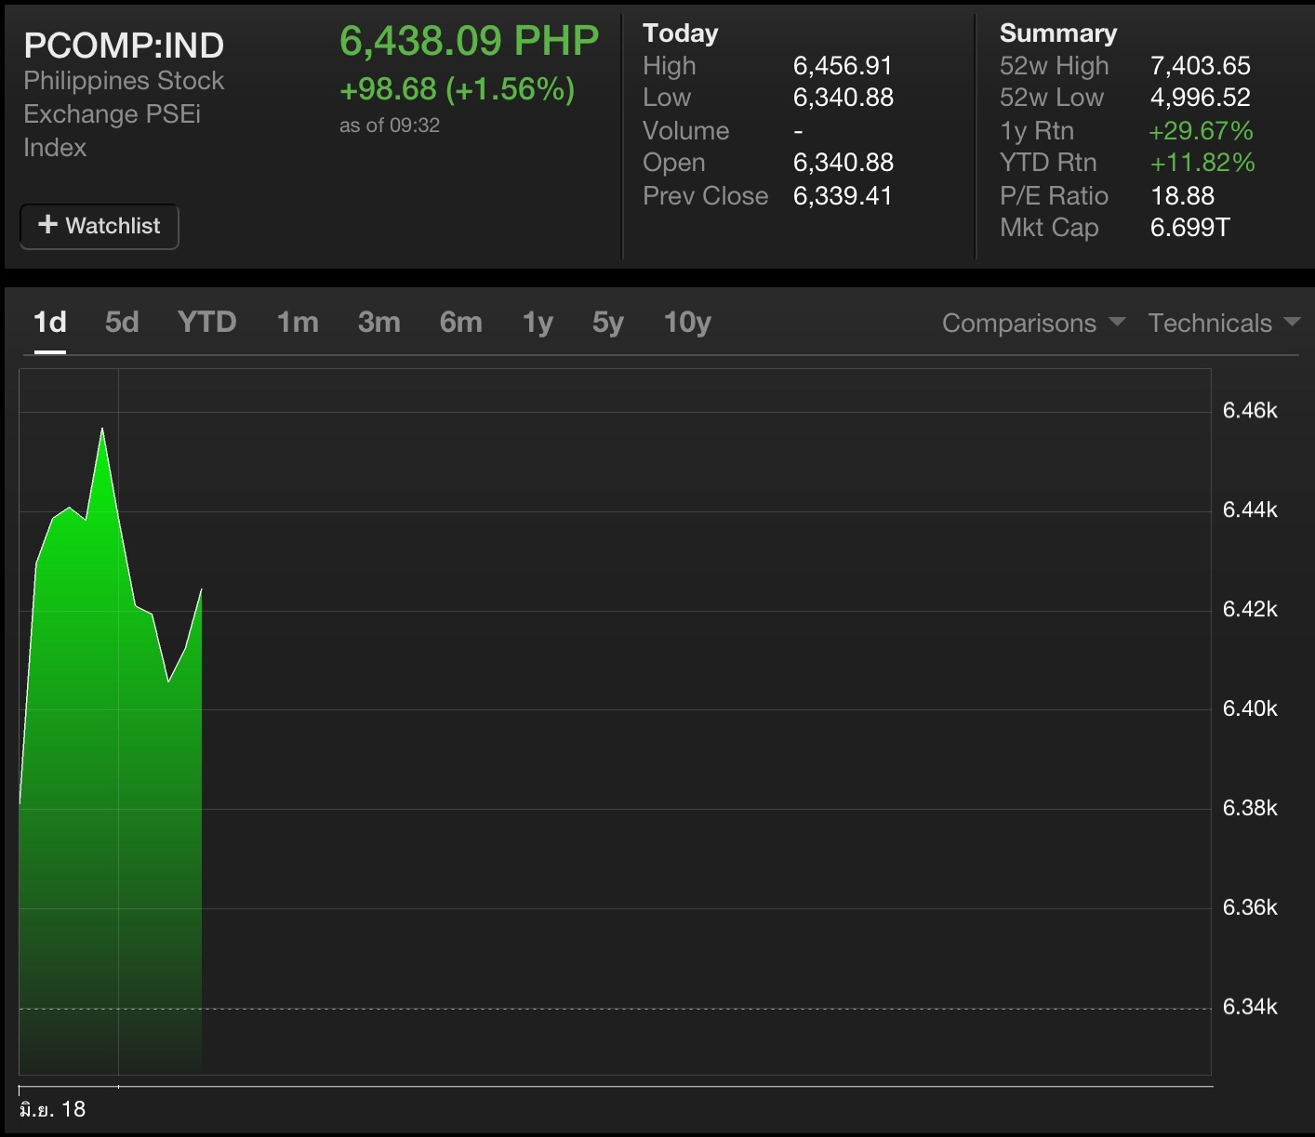Switch chart to the 5d range
This screenshot has height=1137, width=1315.
[x=122, y=323]
